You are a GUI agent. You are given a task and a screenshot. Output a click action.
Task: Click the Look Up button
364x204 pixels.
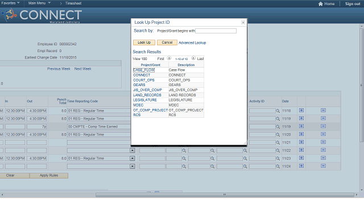coord(144,42)
